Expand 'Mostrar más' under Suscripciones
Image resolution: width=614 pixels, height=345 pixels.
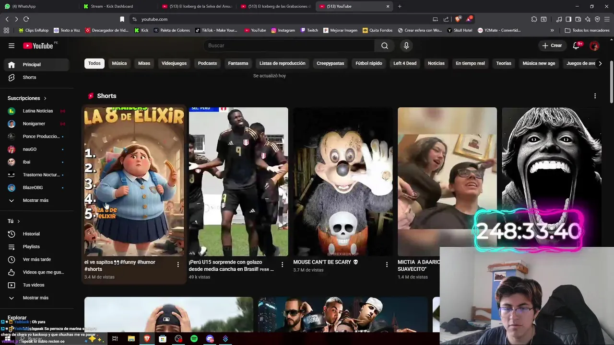[35, 200]
